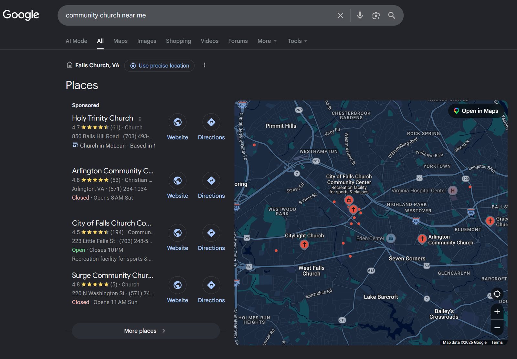Switch to Videos tab
517x359 pixels.
[209, 41]
